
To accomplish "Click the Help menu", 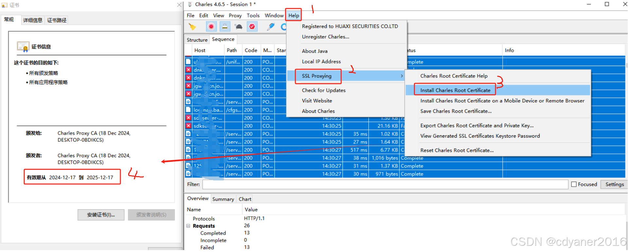I will click(294, 15).
